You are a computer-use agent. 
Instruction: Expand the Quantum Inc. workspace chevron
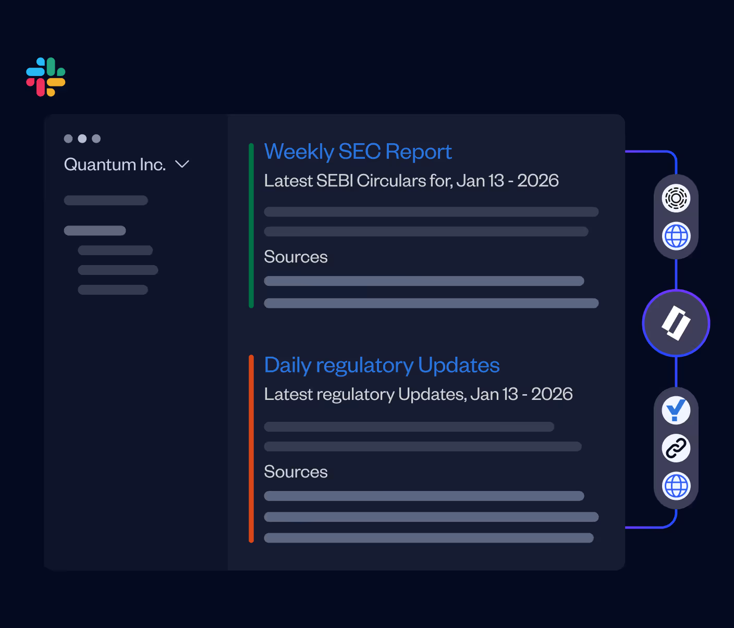[x=182, y=164]
